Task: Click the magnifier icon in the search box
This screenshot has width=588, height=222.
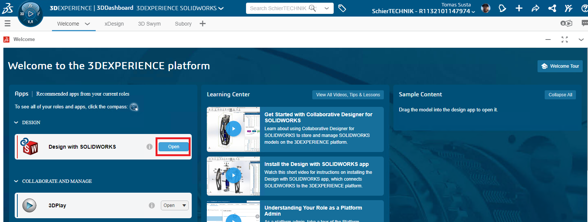Action: 313,8
